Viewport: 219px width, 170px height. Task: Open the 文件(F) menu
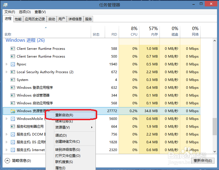pyautogui.click(x=9, y=12)
